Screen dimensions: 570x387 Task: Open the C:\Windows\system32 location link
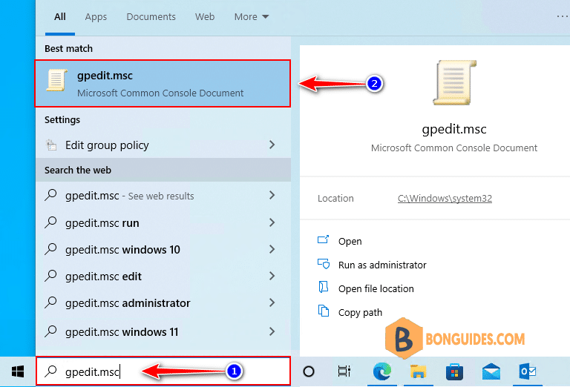[445, 198]
